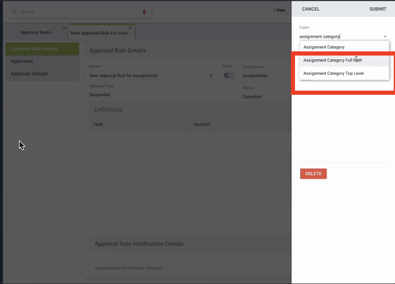Pick Assignment Category Top Level

pos(333,74)
